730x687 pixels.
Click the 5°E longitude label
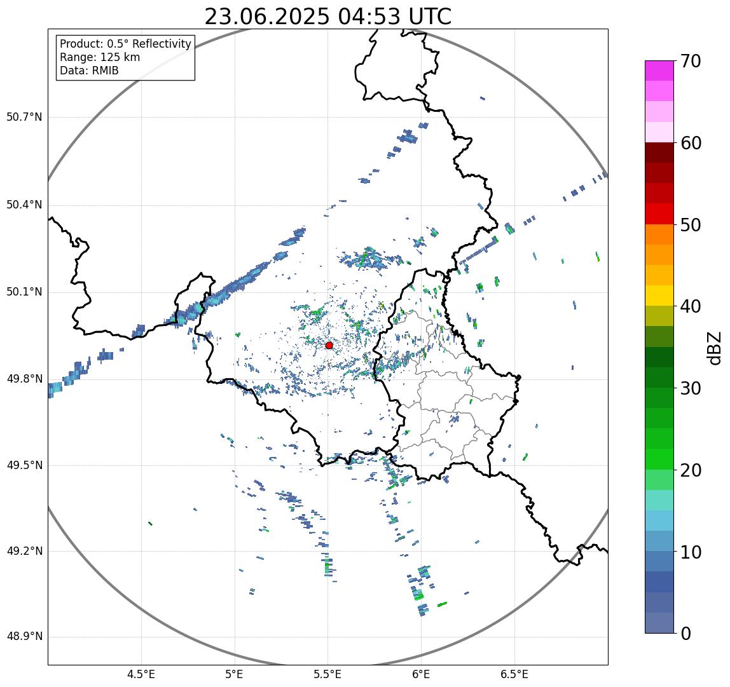point(234,674)
